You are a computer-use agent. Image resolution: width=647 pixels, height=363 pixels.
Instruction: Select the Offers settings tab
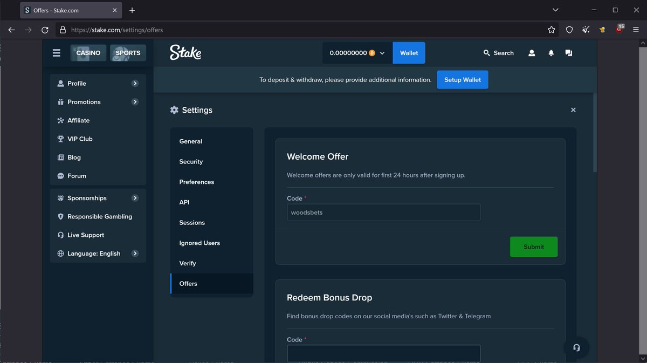pos(211,284)
